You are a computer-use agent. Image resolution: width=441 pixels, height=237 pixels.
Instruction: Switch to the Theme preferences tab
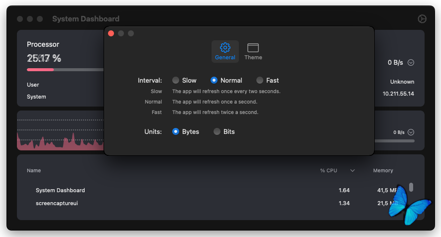(253, 51)
